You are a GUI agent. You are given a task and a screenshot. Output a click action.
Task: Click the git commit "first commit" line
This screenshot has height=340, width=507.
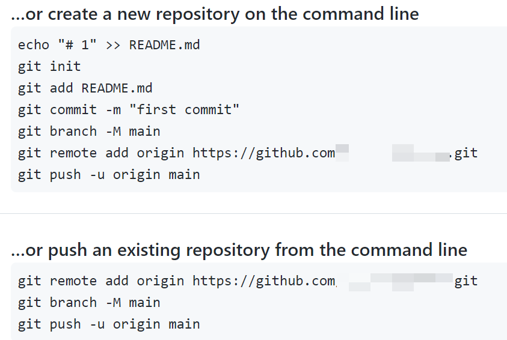(x=129, y=109)
